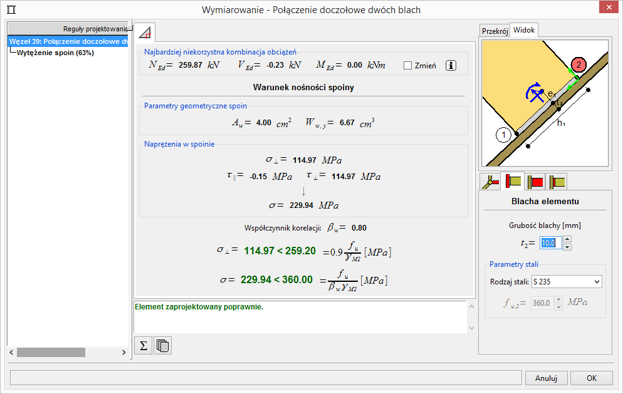Image resolution: width=623 pixels, height=394 pixels.
Task: Switch to the Widok tab
Action: (x=523, y=30)
